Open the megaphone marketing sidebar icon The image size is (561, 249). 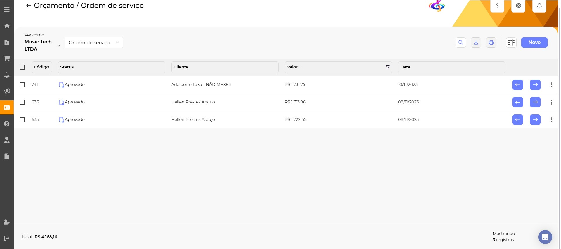coord(7,91)
